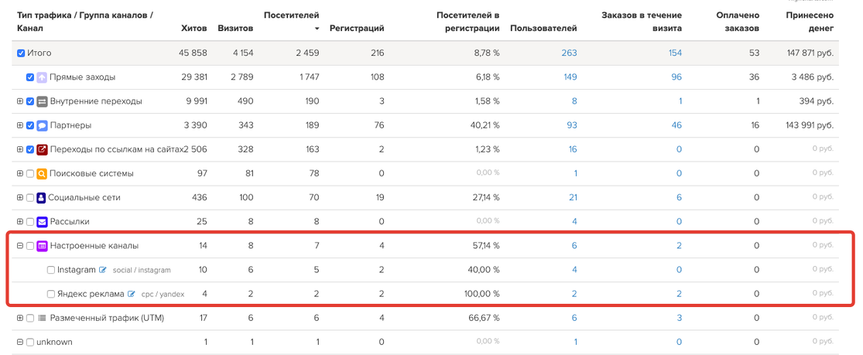The width and height of the screenshot is (863, 355).
Task: Sort by the Пользователей column header
Action: (544, 28)
